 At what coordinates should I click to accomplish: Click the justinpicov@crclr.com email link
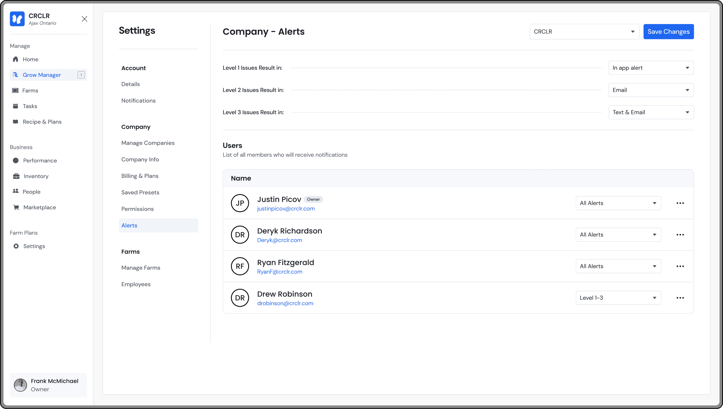coord(286,209)
